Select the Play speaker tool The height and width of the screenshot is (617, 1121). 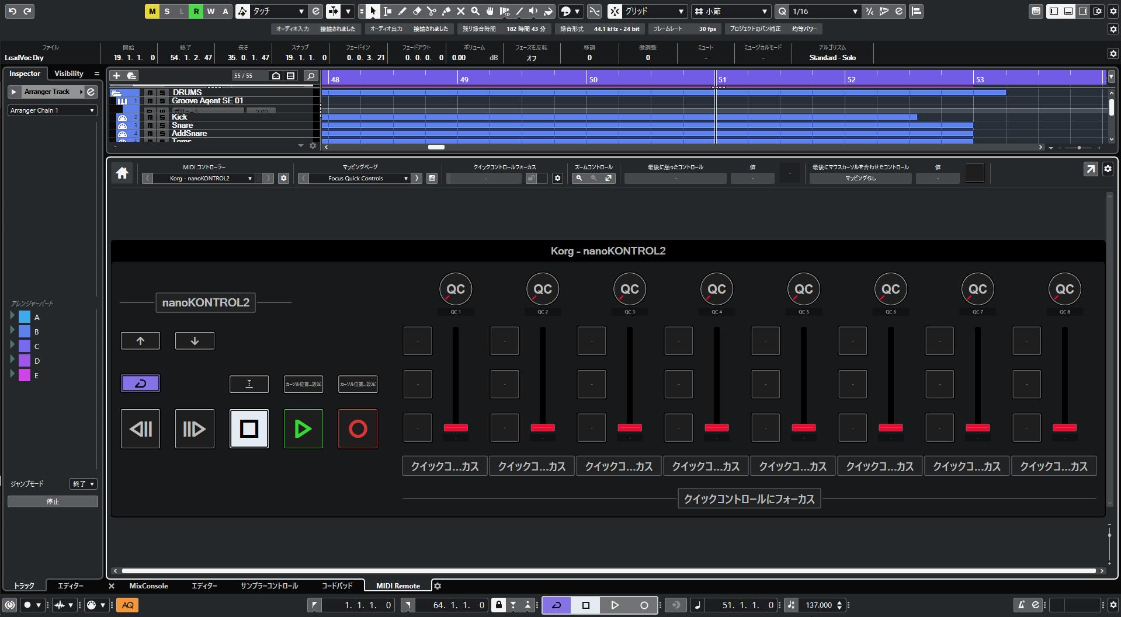pos(533,11)
